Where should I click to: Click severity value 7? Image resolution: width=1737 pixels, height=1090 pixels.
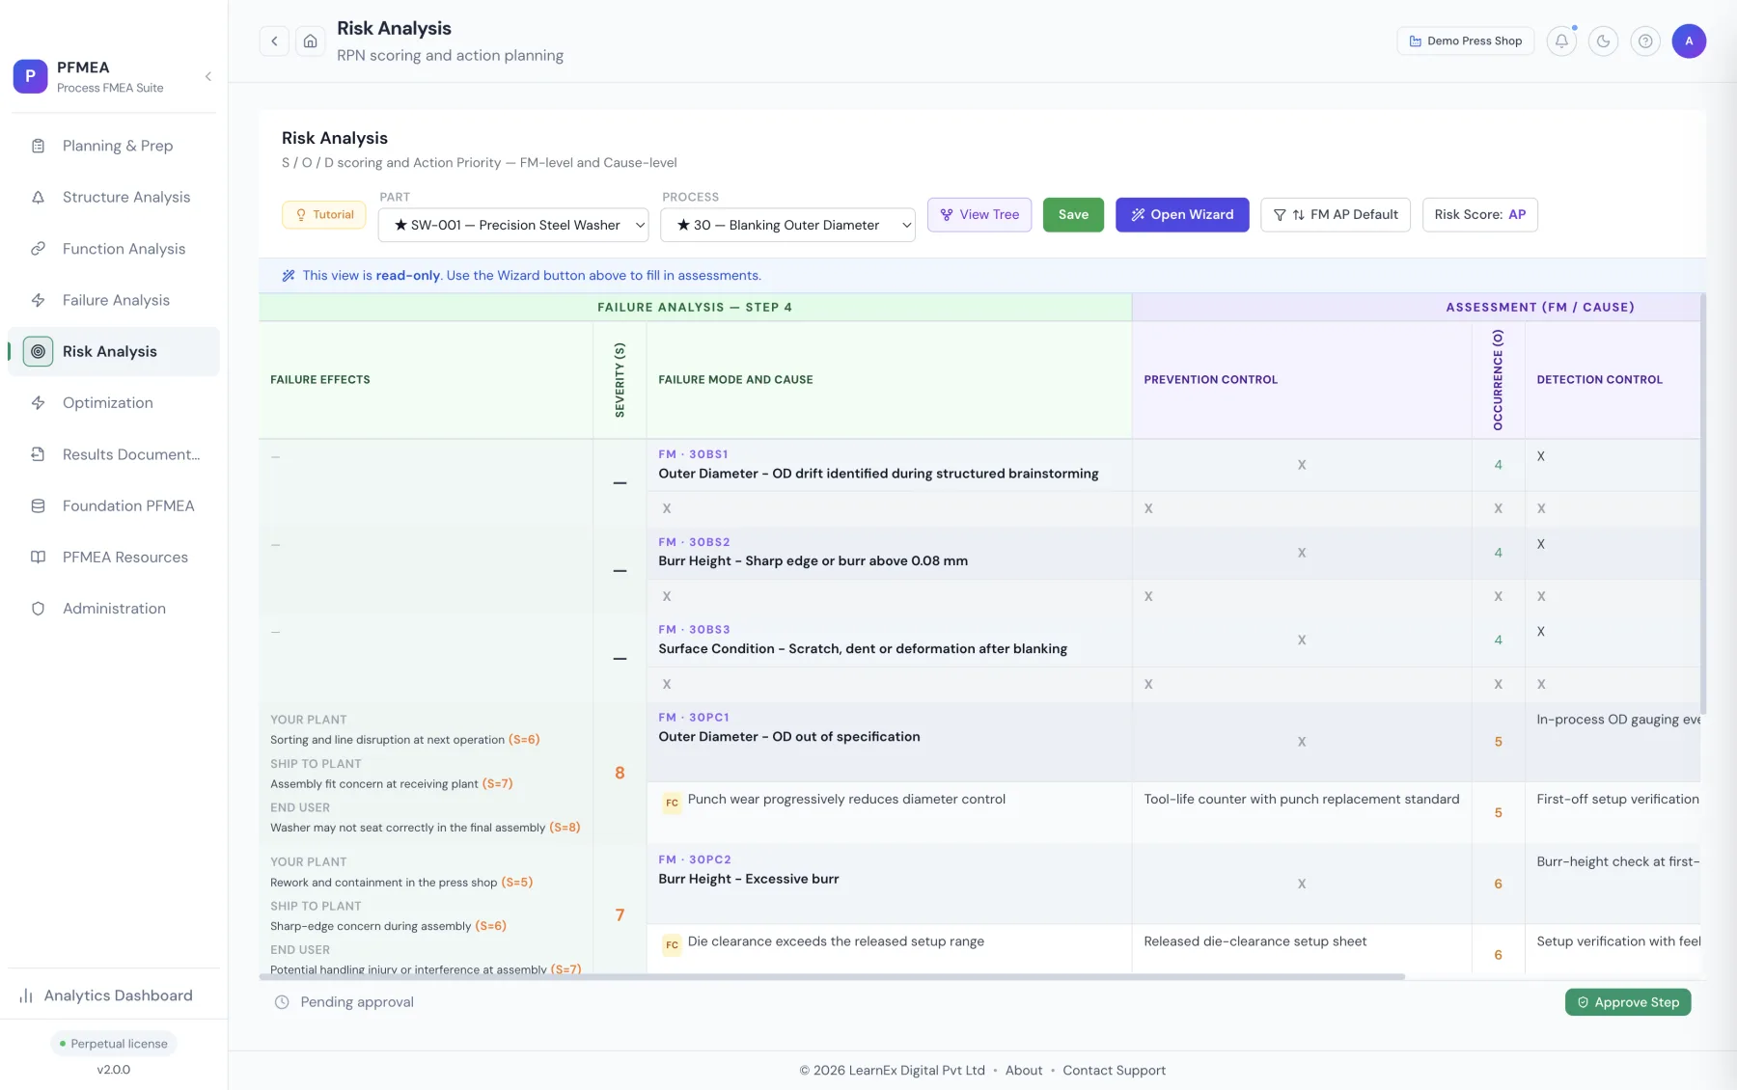(x=620, y=914)
